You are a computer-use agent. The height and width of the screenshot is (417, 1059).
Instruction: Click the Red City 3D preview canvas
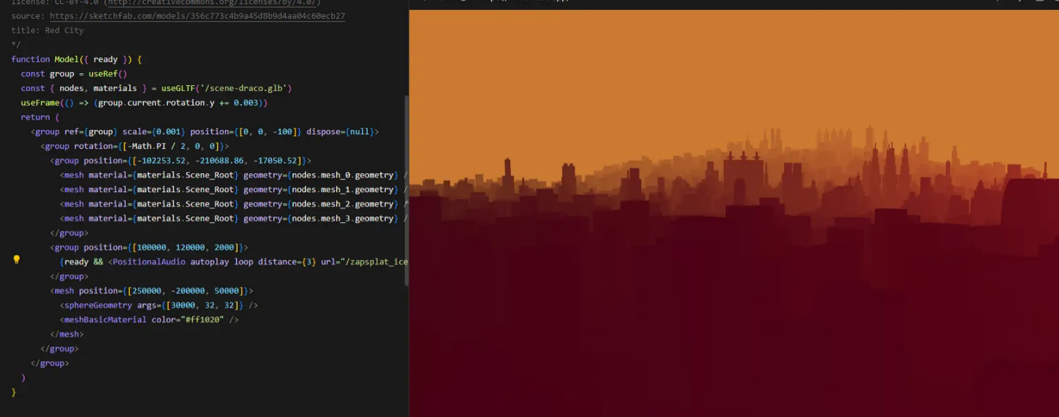coord(734,213)
